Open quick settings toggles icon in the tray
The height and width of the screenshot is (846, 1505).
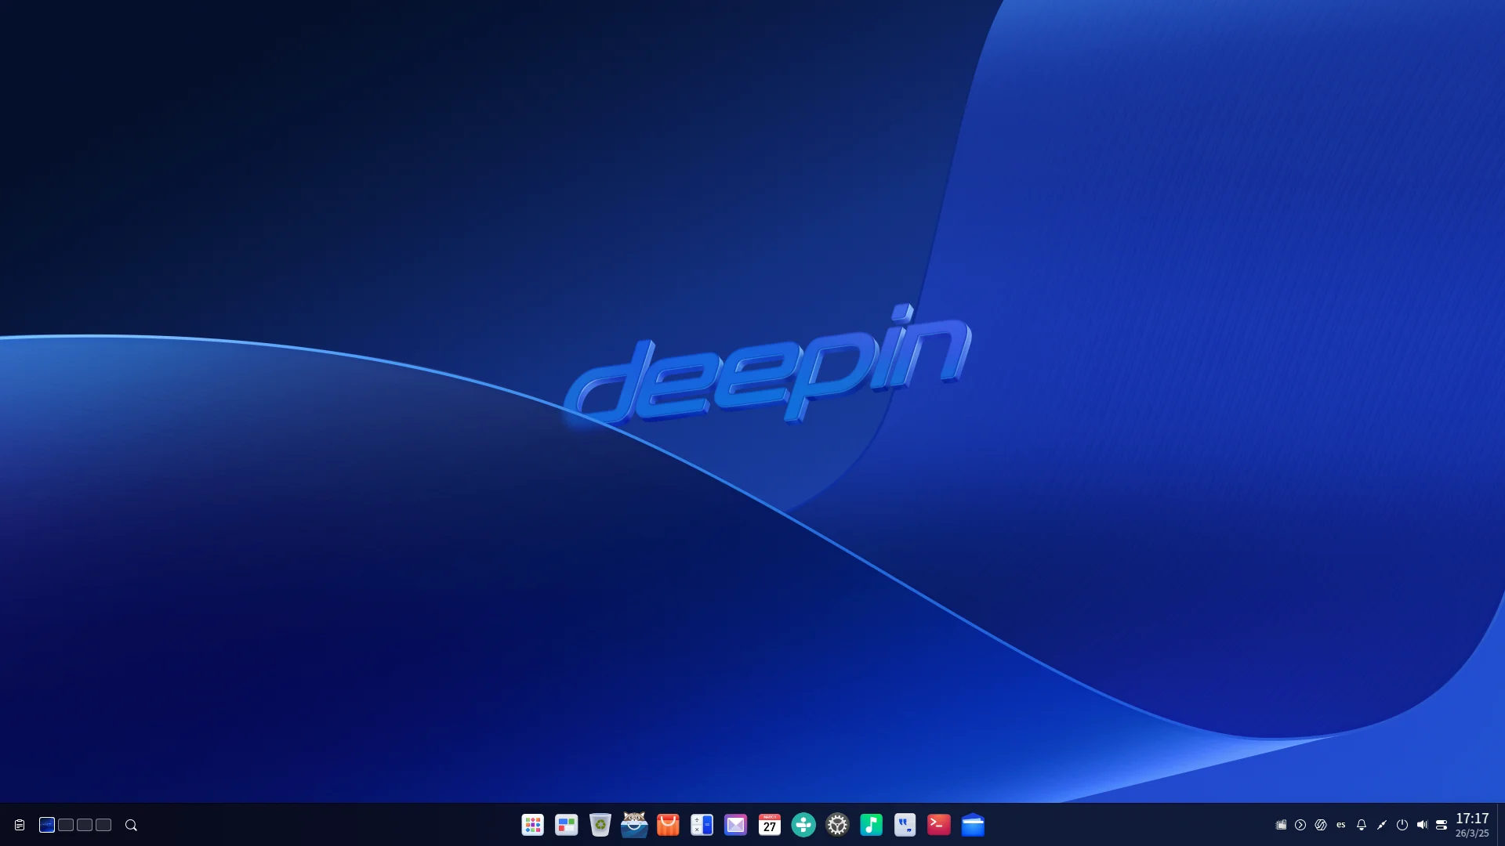click(1442, 825)
